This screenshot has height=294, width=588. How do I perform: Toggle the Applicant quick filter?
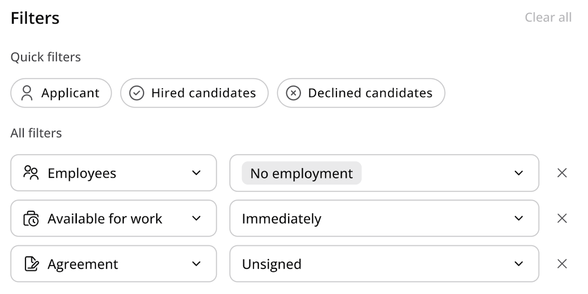click(x=61, y=93)
